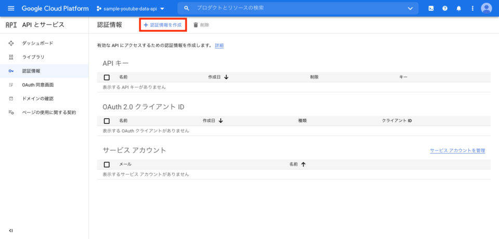Click the user account avatar
The height and width of the screenshot is (239, 499).
coord(487,9)
